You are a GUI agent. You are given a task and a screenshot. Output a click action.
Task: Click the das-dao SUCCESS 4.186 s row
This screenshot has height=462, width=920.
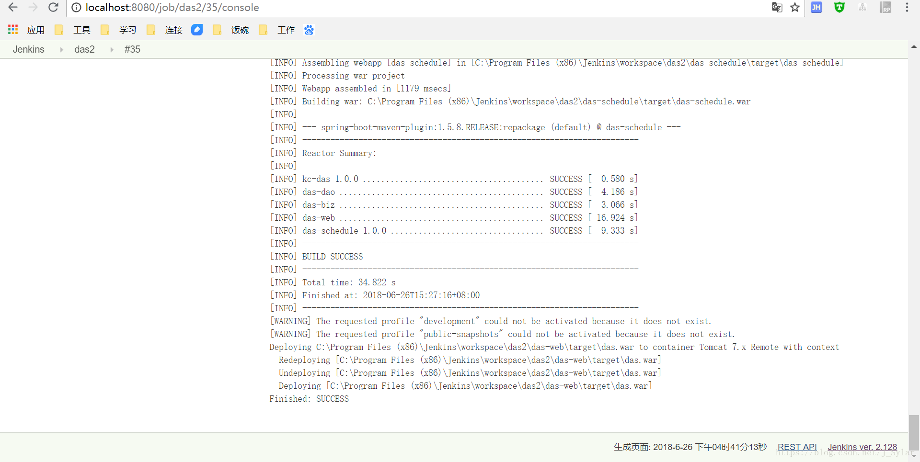point(454,192)
